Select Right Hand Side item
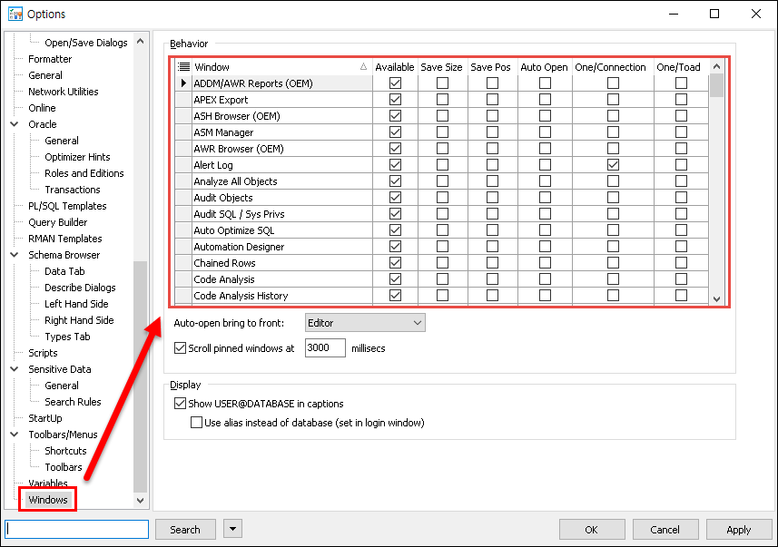This screenshot has height=547, width=778. tap(79, 320)
